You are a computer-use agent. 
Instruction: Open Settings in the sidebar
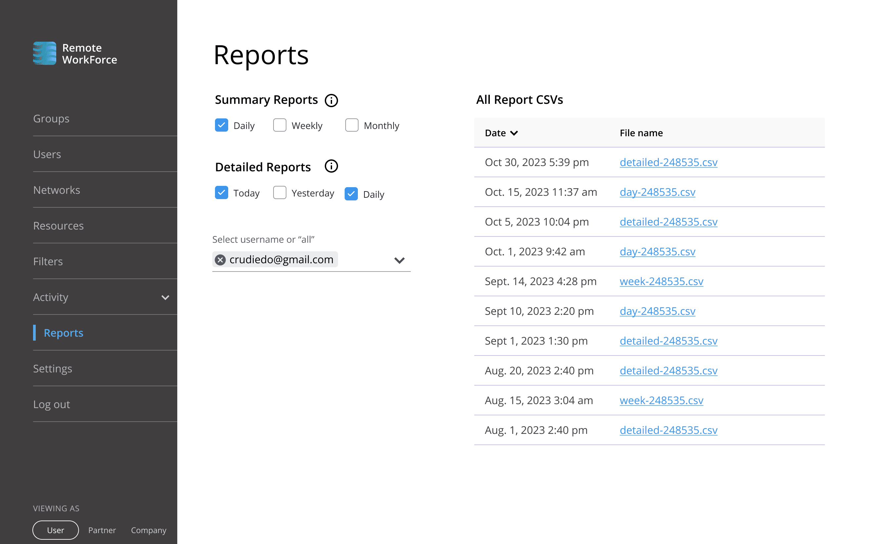[x=53, y=369]
